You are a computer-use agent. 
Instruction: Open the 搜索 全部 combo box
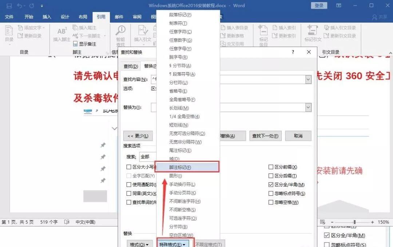click(148, 157)
